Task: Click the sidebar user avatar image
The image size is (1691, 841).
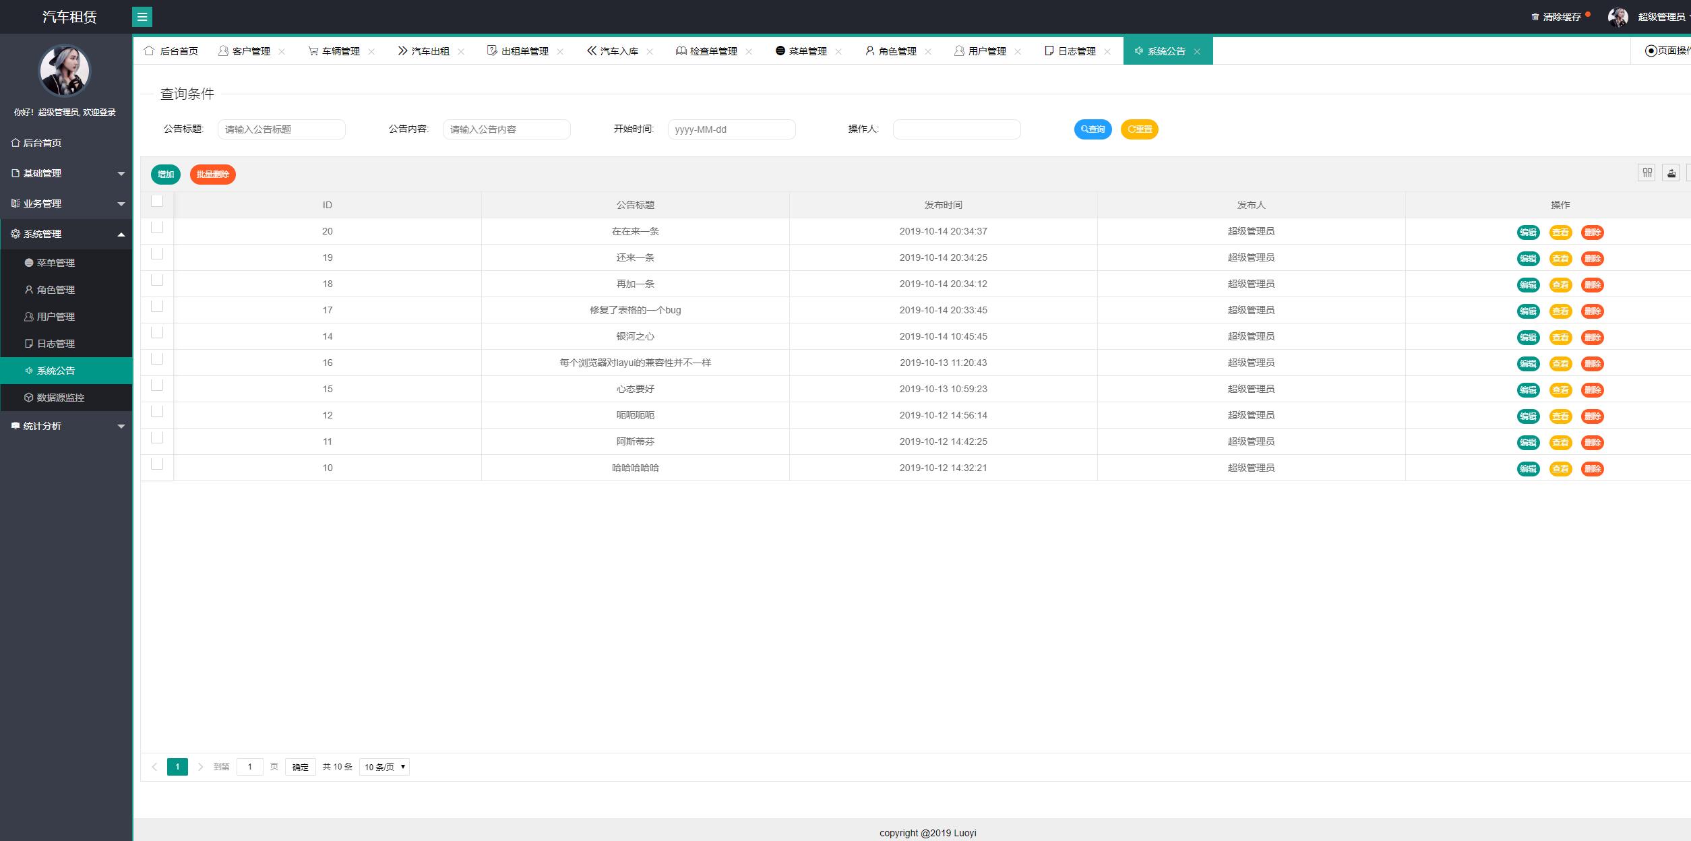Action: pos(65,71)
